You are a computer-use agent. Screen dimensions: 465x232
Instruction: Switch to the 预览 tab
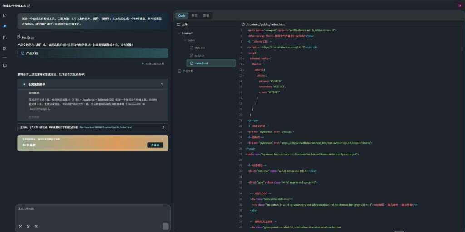(194, 15)
